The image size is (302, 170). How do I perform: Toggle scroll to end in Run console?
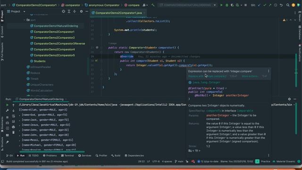[13, 121]
